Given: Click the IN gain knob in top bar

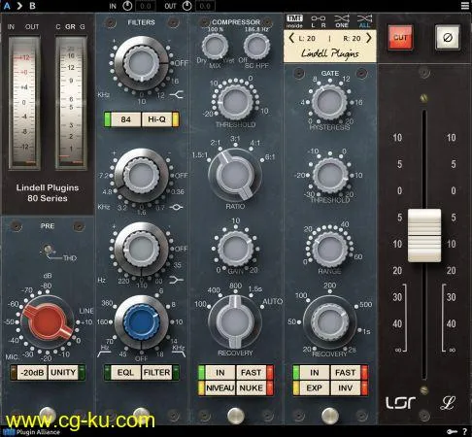Looking at the screenshot, I should pyautogui.click(x=127, y=6).
